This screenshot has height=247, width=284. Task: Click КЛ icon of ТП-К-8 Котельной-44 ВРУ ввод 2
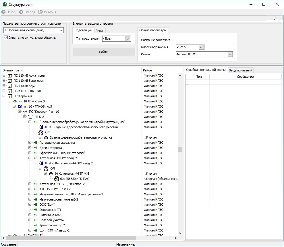41,163
